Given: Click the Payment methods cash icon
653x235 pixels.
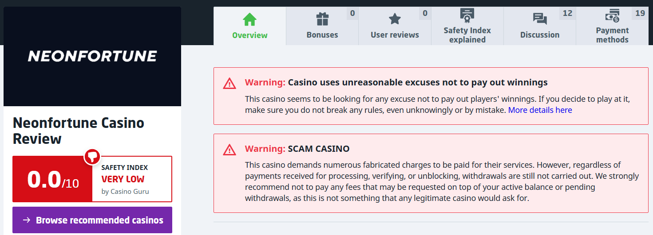Looking at the screenshot, I should 612,16.
